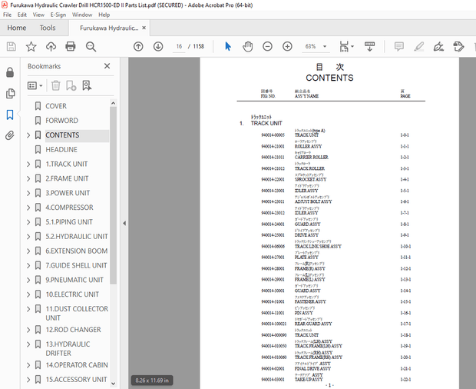Jump to 15.ACCESSORY UNIT bookmark
Screen dimensions: 476x389
coord(76,380)
